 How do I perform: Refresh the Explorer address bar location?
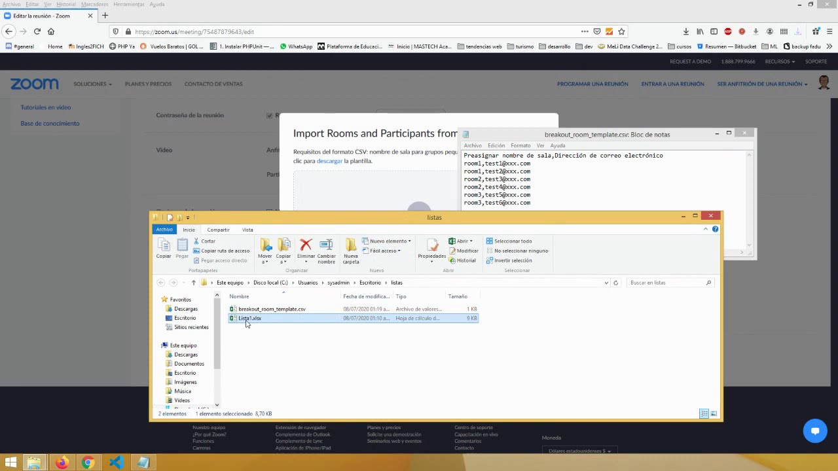click(615, 283)
